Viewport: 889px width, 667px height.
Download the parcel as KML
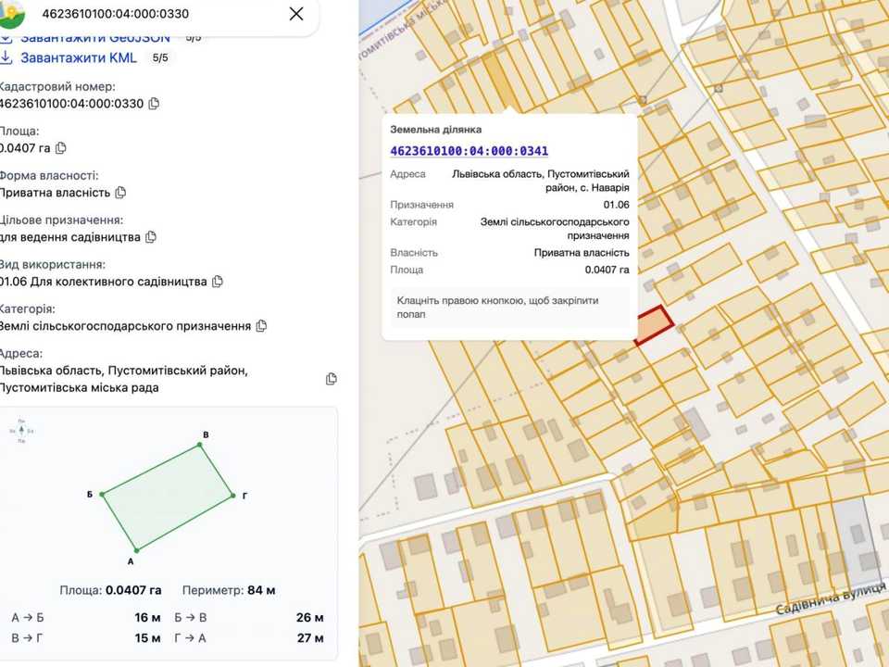(x=78, y=57)
